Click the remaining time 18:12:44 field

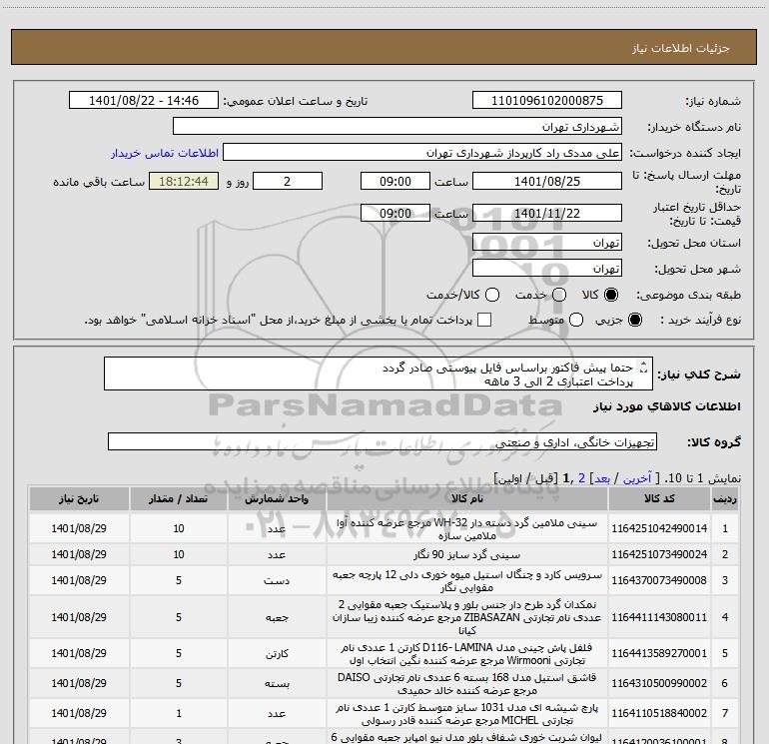[x=184, y=181]
